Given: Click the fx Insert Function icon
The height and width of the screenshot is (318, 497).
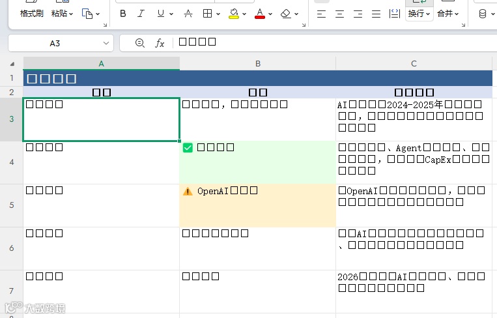Looking at the screenshot, I should [x=160, y=43].
